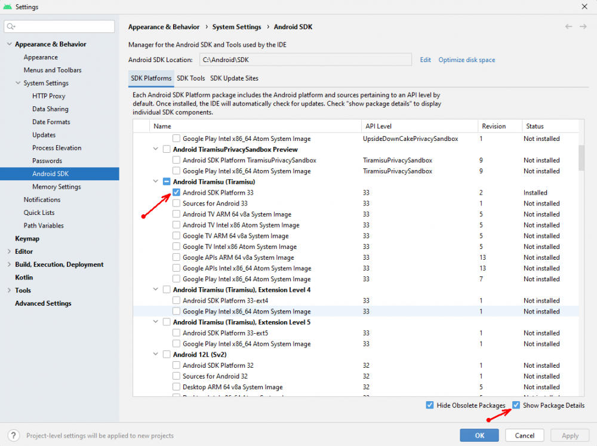Click the search magnifier icon
597x446 pixels.
[x=11, y=26]
